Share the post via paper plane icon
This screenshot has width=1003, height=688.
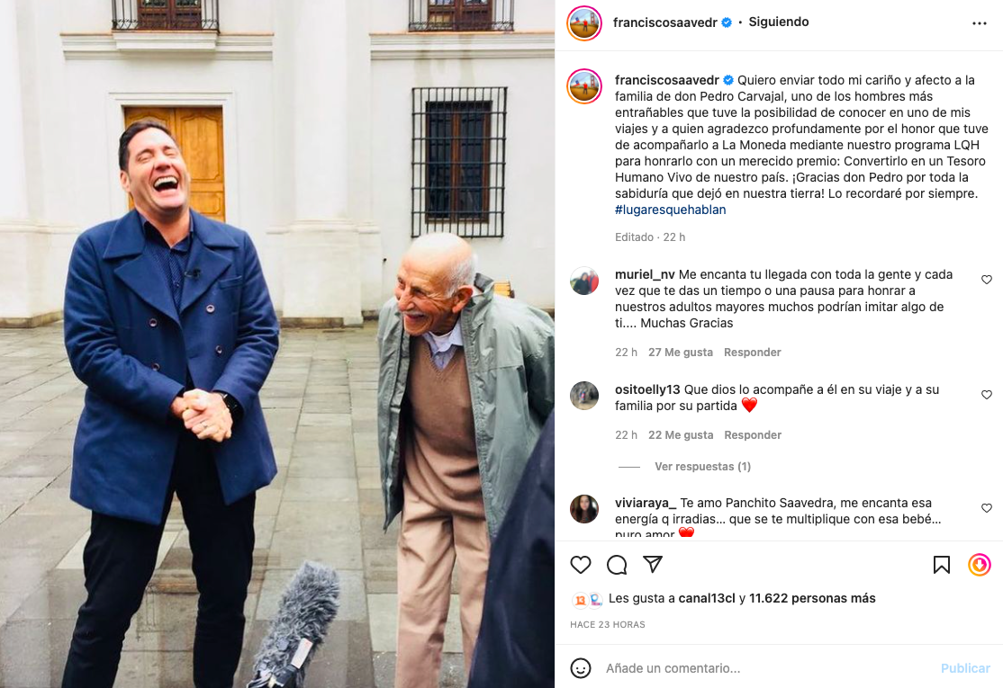653,564
